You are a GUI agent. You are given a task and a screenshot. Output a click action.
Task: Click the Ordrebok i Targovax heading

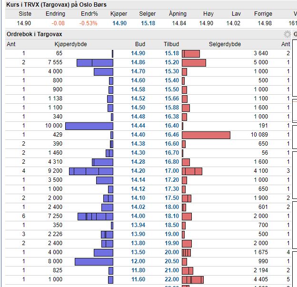click(x=34, y=34)
